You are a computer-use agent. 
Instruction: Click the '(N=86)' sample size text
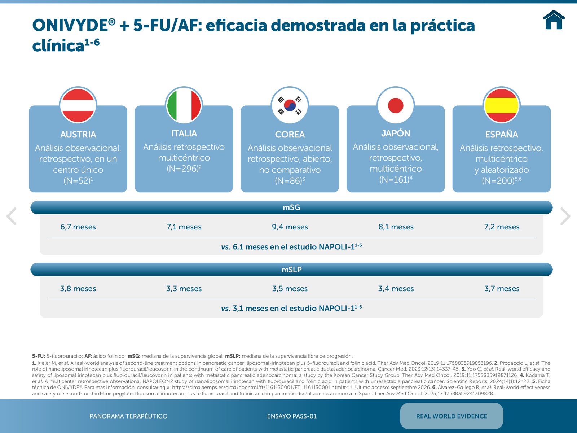pyautogui.click(x=290, y=180)
